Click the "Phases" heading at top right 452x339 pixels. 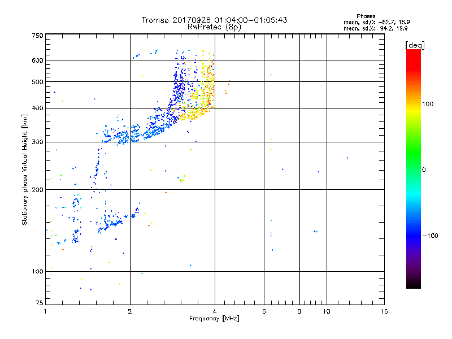click(x=366, y=16)
